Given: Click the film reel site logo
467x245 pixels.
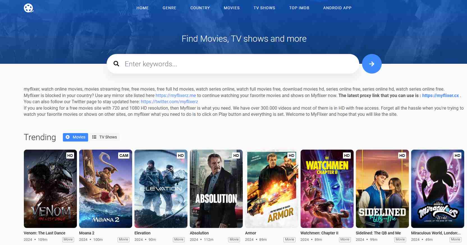Looking at the screenshot, I should point(29,8).
